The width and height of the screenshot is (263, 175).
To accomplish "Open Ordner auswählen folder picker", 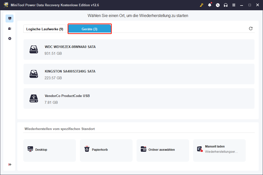I will click(x=163, y=150).
